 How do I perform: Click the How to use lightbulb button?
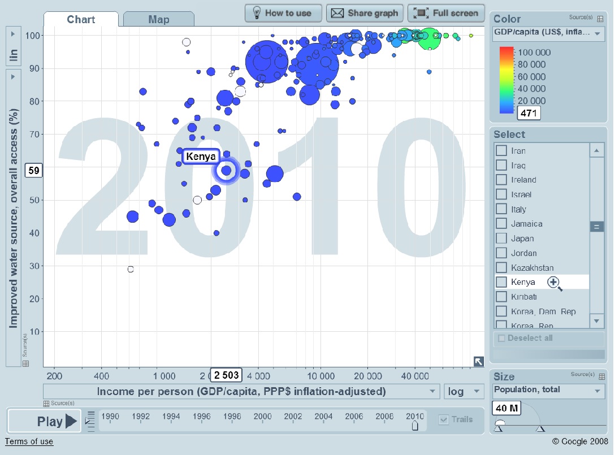point(283,13)
